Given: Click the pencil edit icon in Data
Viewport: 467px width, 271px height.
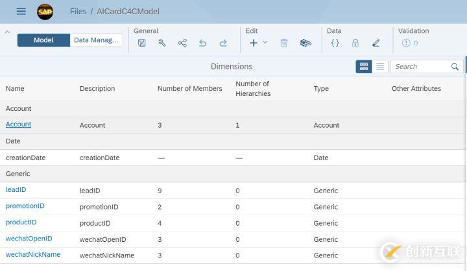Looking at the screenshot, I should pos(376,43).
